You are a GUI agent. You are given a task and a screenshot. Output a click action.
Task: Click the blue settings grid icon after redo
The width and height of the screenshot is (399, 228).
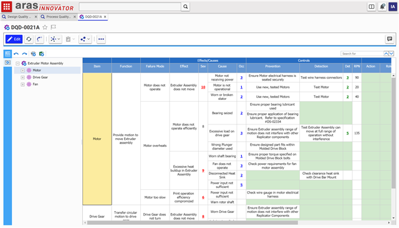pyautogui.click(x=33, y=54)
